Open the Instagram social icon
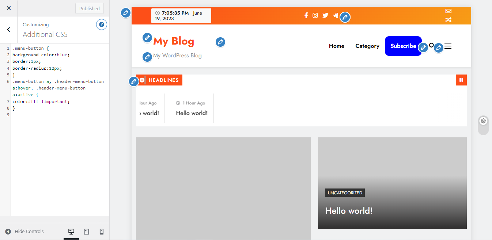 (315, 15)
